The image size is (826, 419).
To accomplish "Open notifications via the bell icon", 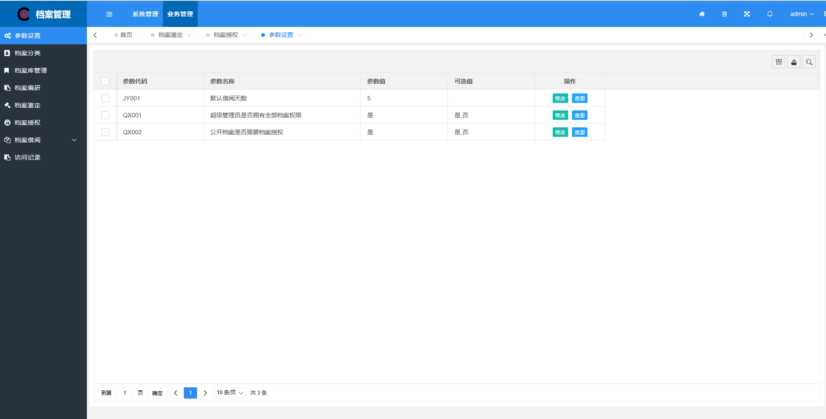I will pyautogui.click(x=770, y=14).
